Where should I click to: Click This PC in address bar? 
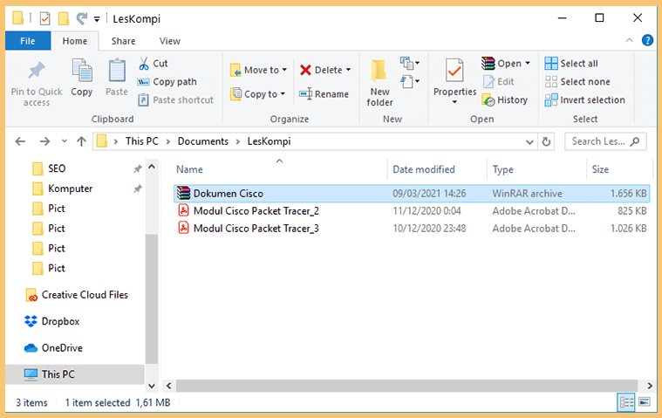click(x=142, y=141)
